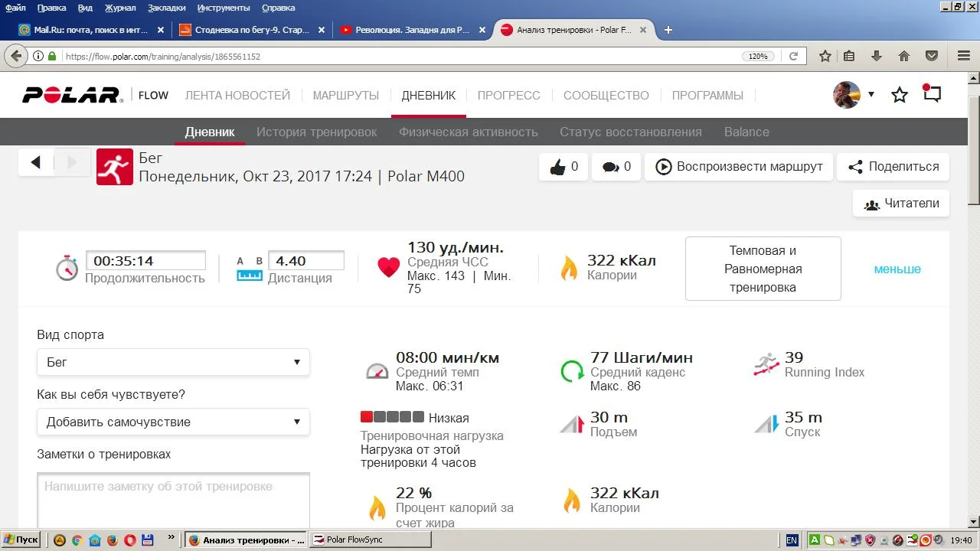Go to the previous training with the left arrow
The image size is (980, 551).
pyautogui.click(x=36, y=162)
